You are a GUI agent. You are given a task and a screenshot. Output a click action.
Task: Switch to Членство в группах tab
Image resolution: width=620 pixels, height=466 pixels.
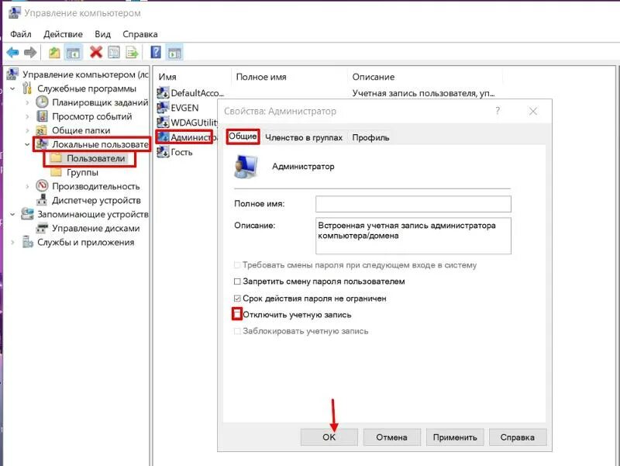pyautogui.click(x=304, y=137)
